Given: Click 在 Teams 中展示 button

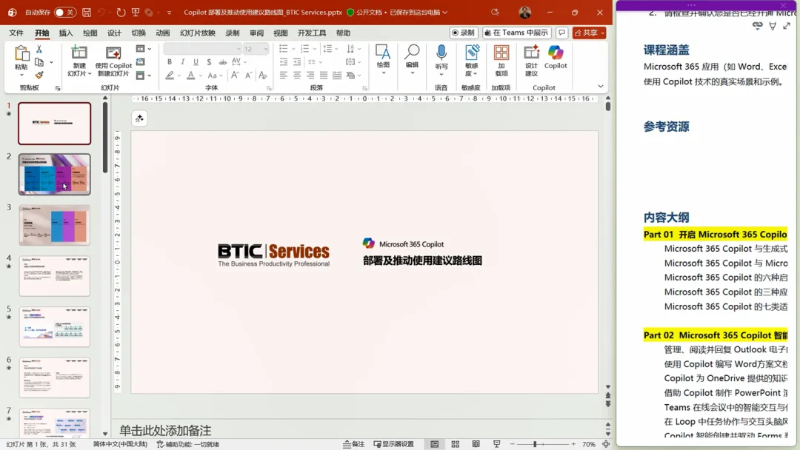Looking at the screenshot, I should point(516,33).
